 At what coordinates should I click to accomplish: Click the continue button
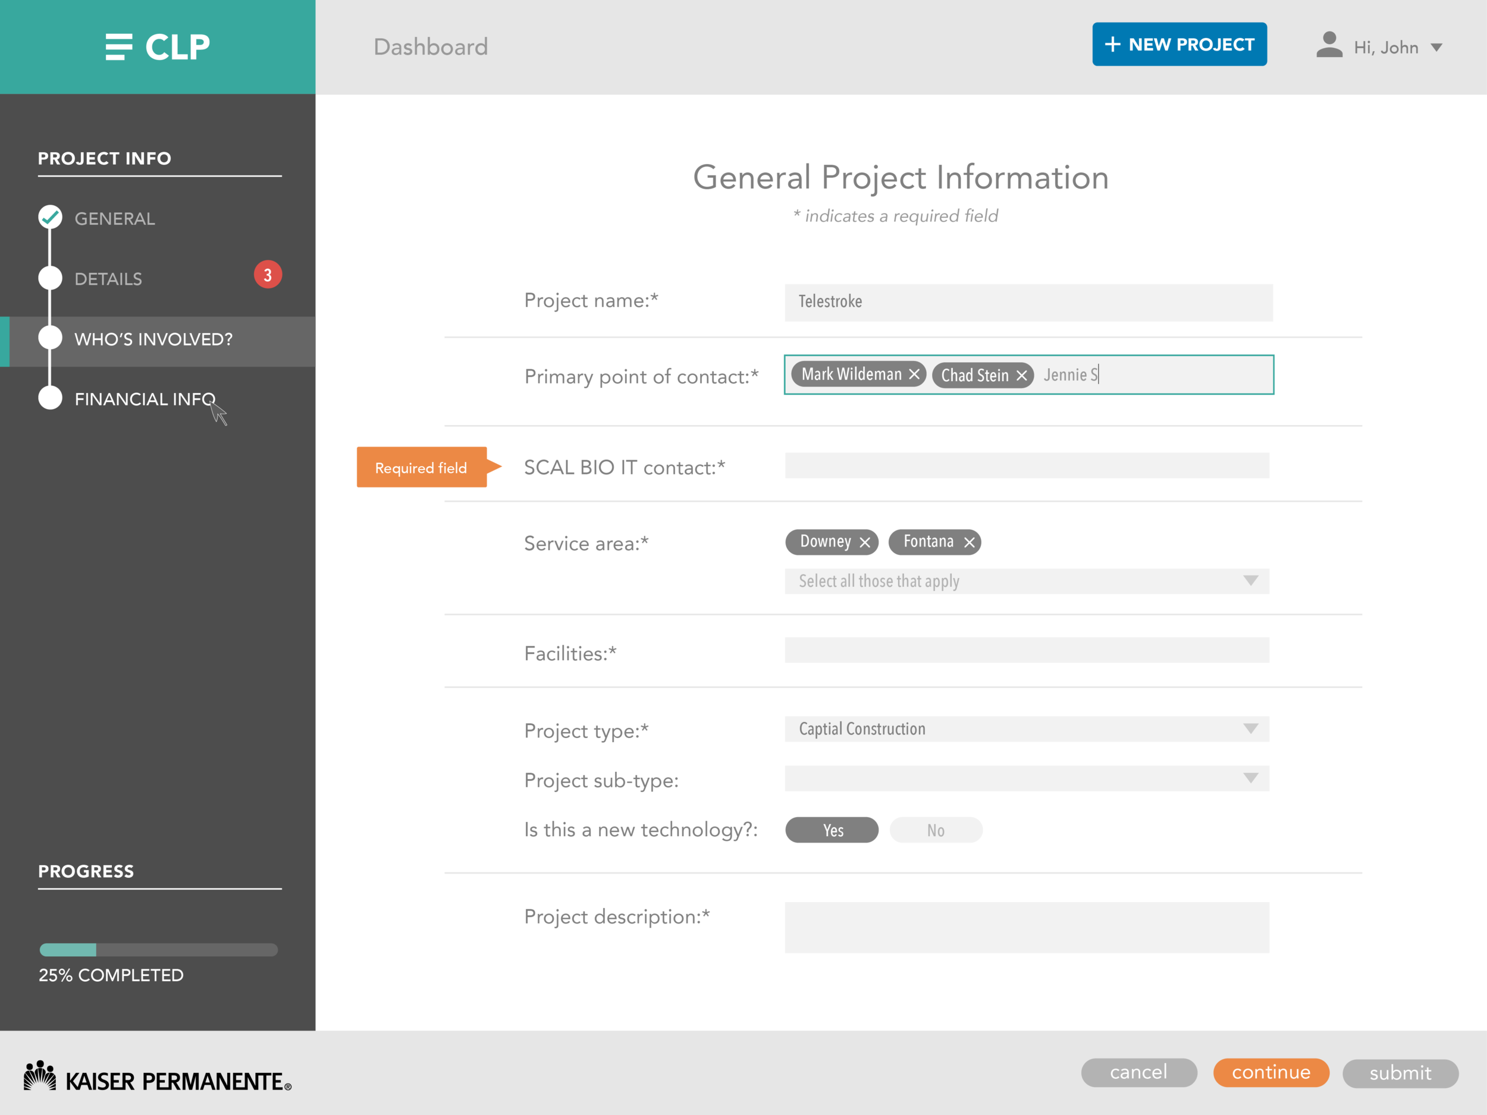pos(1271,1073)
